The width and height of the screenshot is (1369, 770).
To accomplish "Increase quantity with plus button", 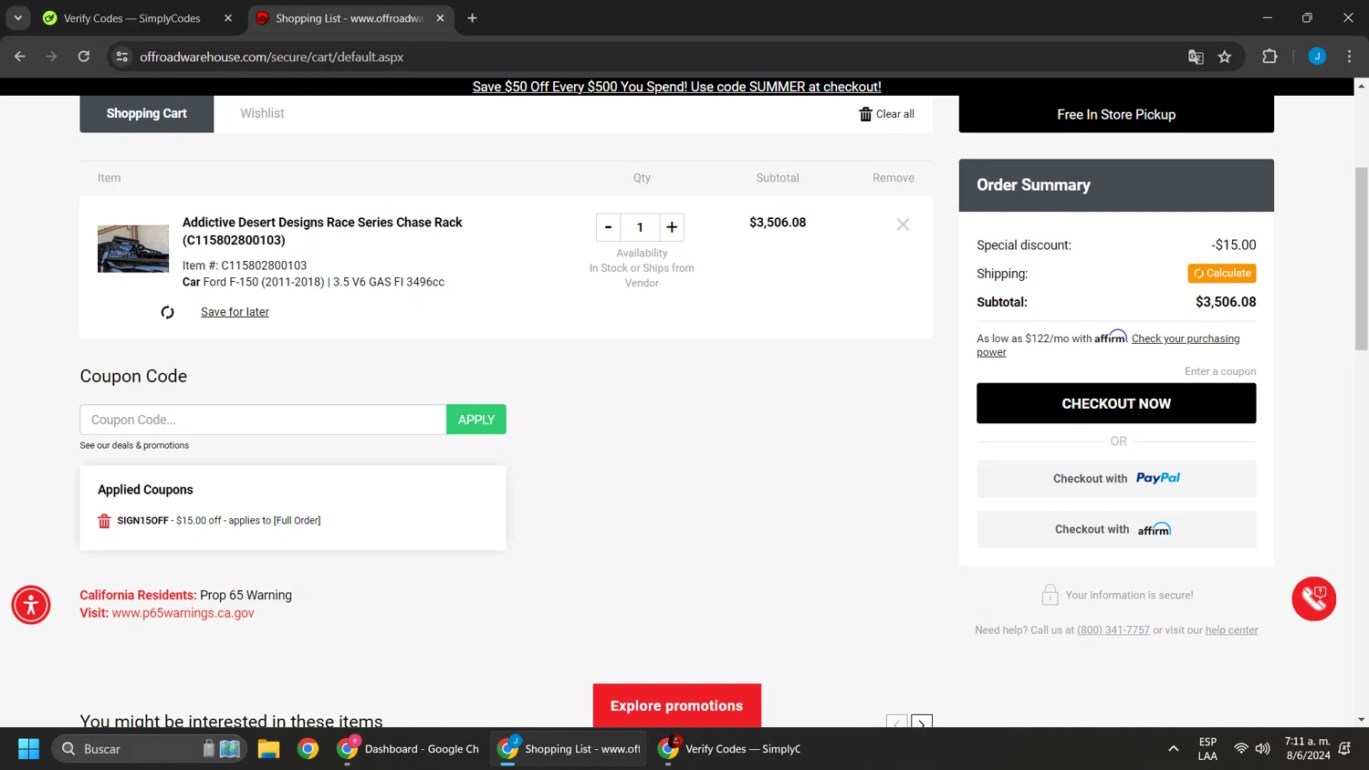I will (672, 227).
